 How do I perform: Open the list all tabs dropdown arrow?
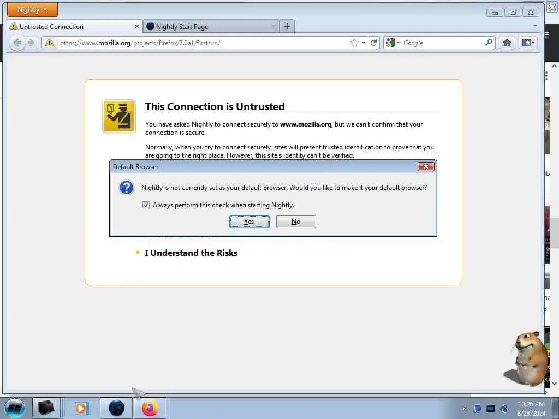pos(535,26)
